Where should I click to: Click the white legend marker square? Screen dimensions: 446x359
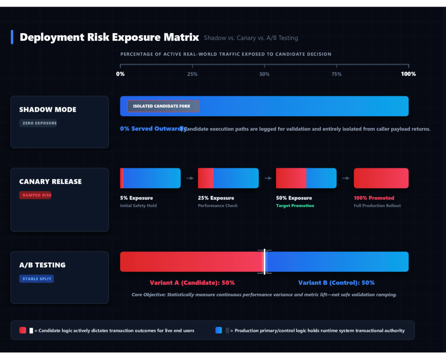coord(31,331)
